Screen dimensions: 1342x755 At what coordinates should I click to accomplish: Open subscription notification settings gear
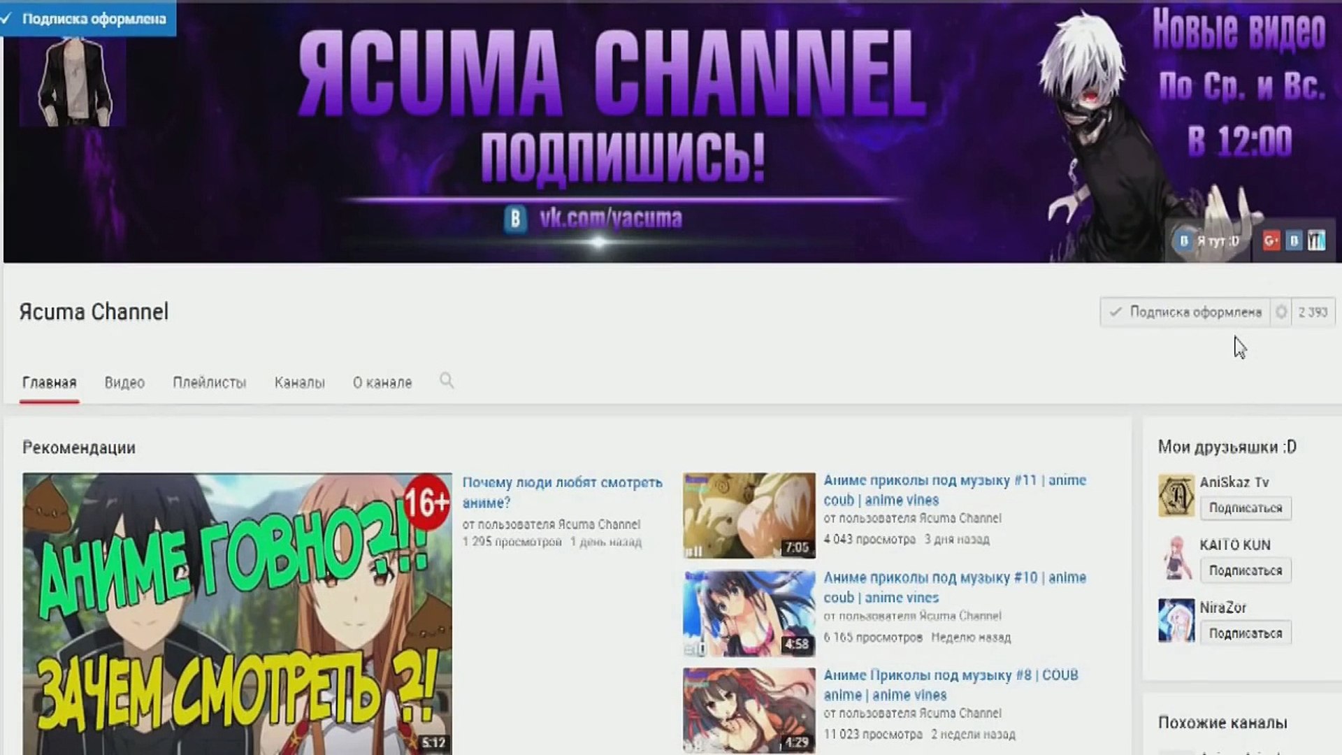pos(1280,312)
